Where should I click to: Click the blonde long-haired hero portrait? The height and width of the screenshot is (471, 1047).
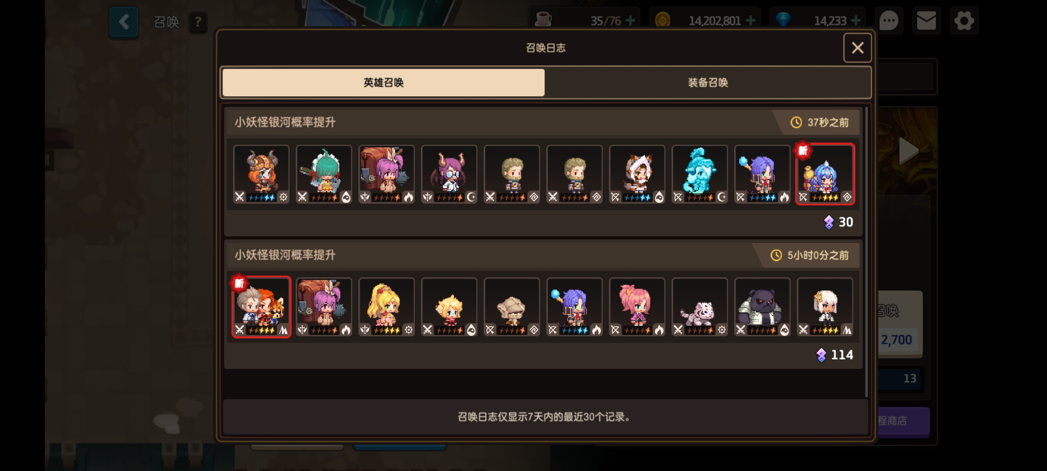(x=386, y=307)
